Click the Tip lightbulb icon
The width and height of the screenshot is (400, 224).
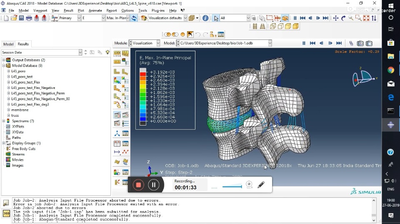[107, 52]
